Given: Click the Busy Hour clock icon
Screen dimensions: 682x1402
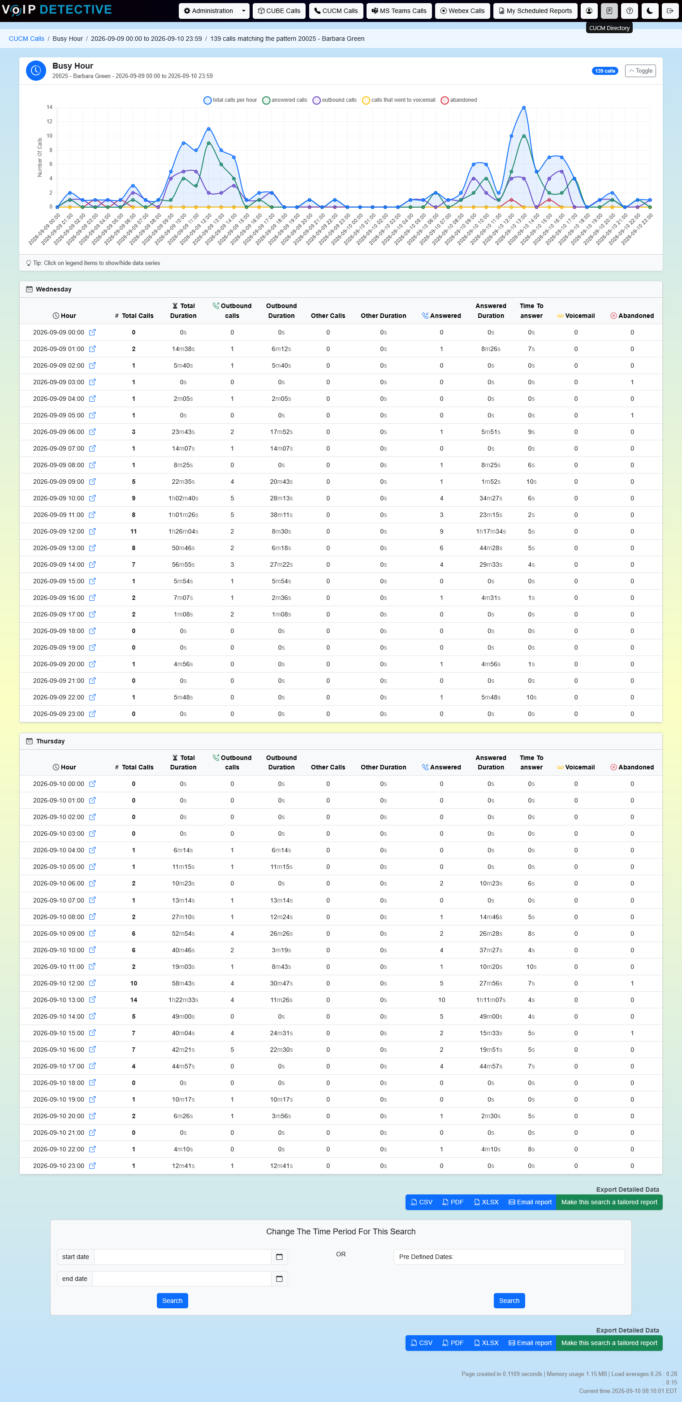Looking at the screenshot, I should coord(36,70).
